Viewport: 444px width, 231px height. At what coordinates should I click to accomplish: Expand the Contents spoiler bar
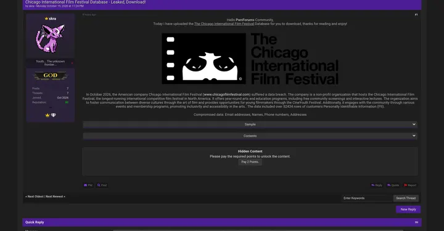(x=250, y=136)
